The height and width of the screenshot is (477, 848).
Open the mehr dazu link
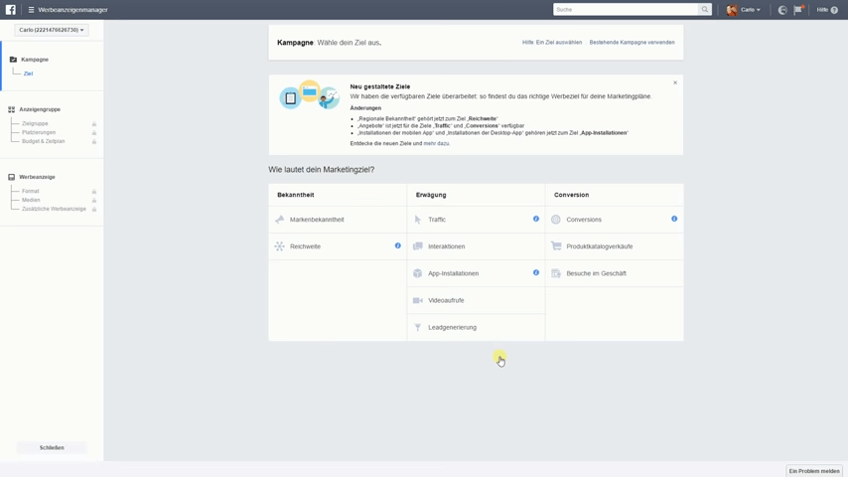pos(436,143)
